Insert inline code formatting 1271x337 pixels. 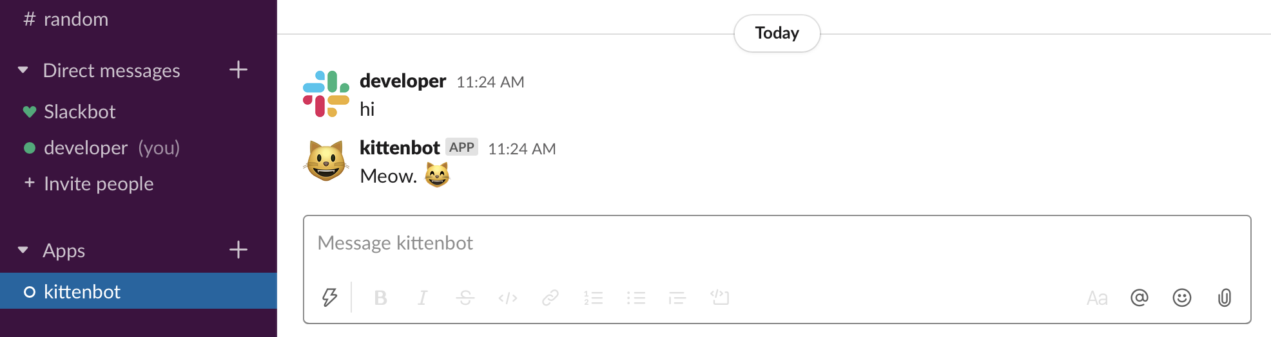tap(508, 298)
